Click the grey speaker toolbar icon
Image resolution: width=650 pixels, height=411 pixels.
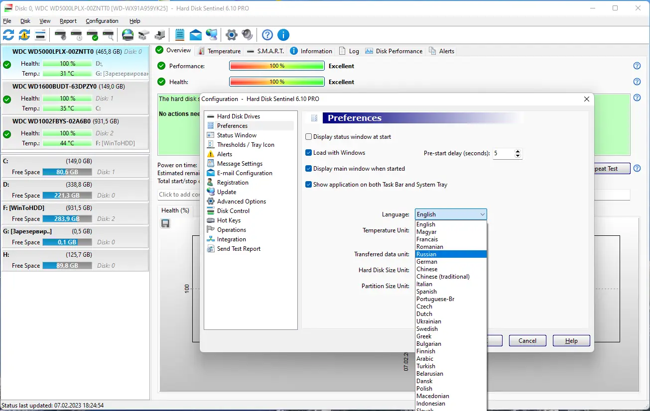click(x=248, y=35)
